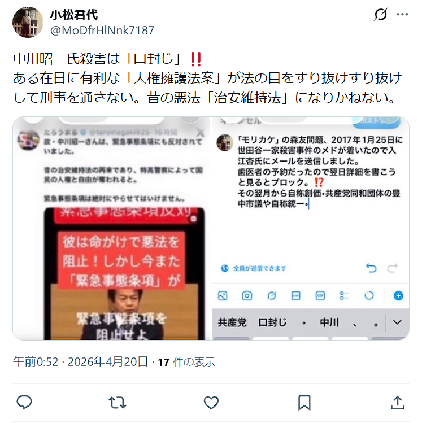Viewport: 422px width, 423px height.
Task: Click the reply speech bubble icon
Action: pyautogui.click(x=24, y=402)
